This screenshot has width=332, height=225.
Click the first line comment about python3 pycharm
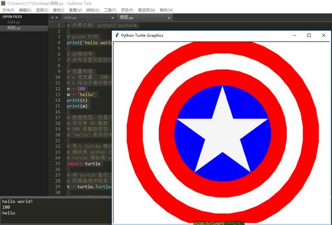tap(102, 25)
